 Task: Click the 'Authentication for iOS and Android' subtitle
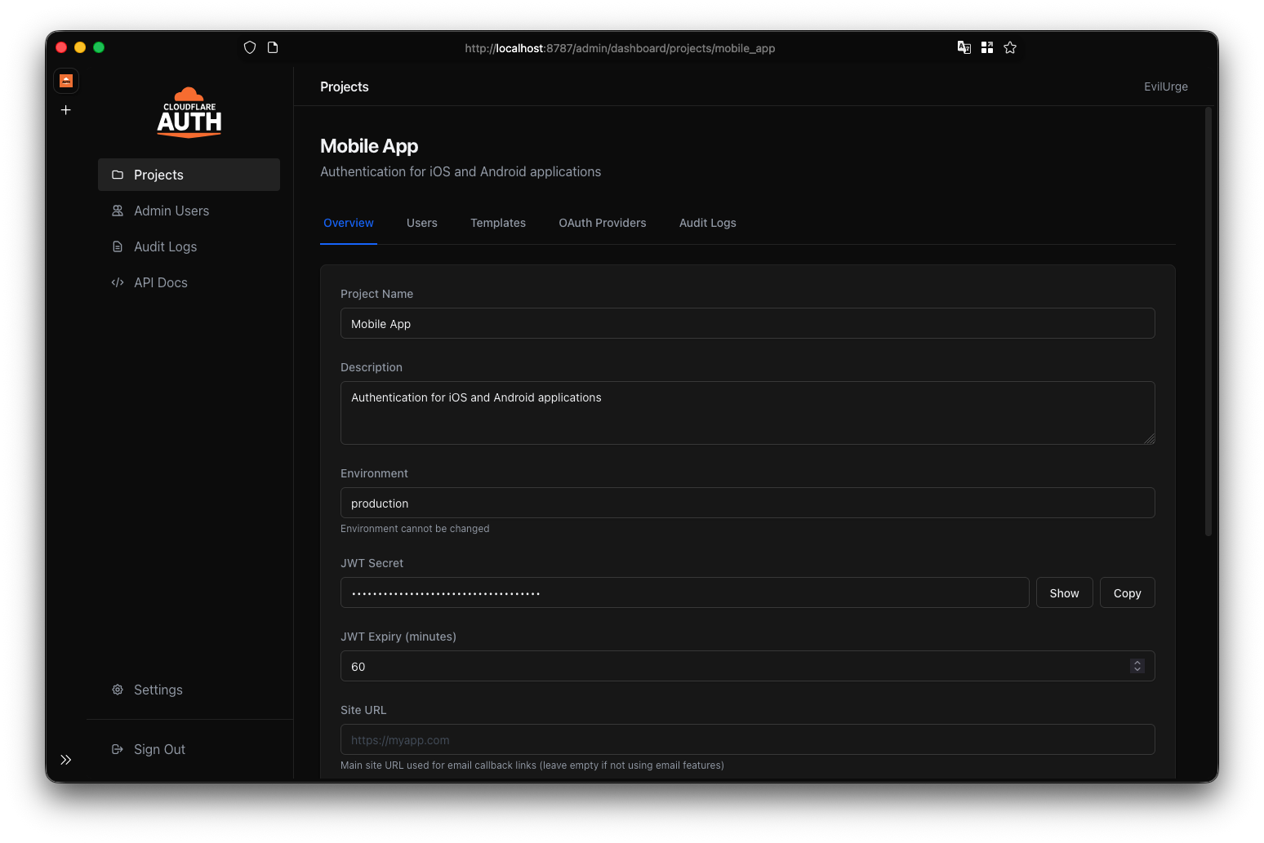(461, 171)
